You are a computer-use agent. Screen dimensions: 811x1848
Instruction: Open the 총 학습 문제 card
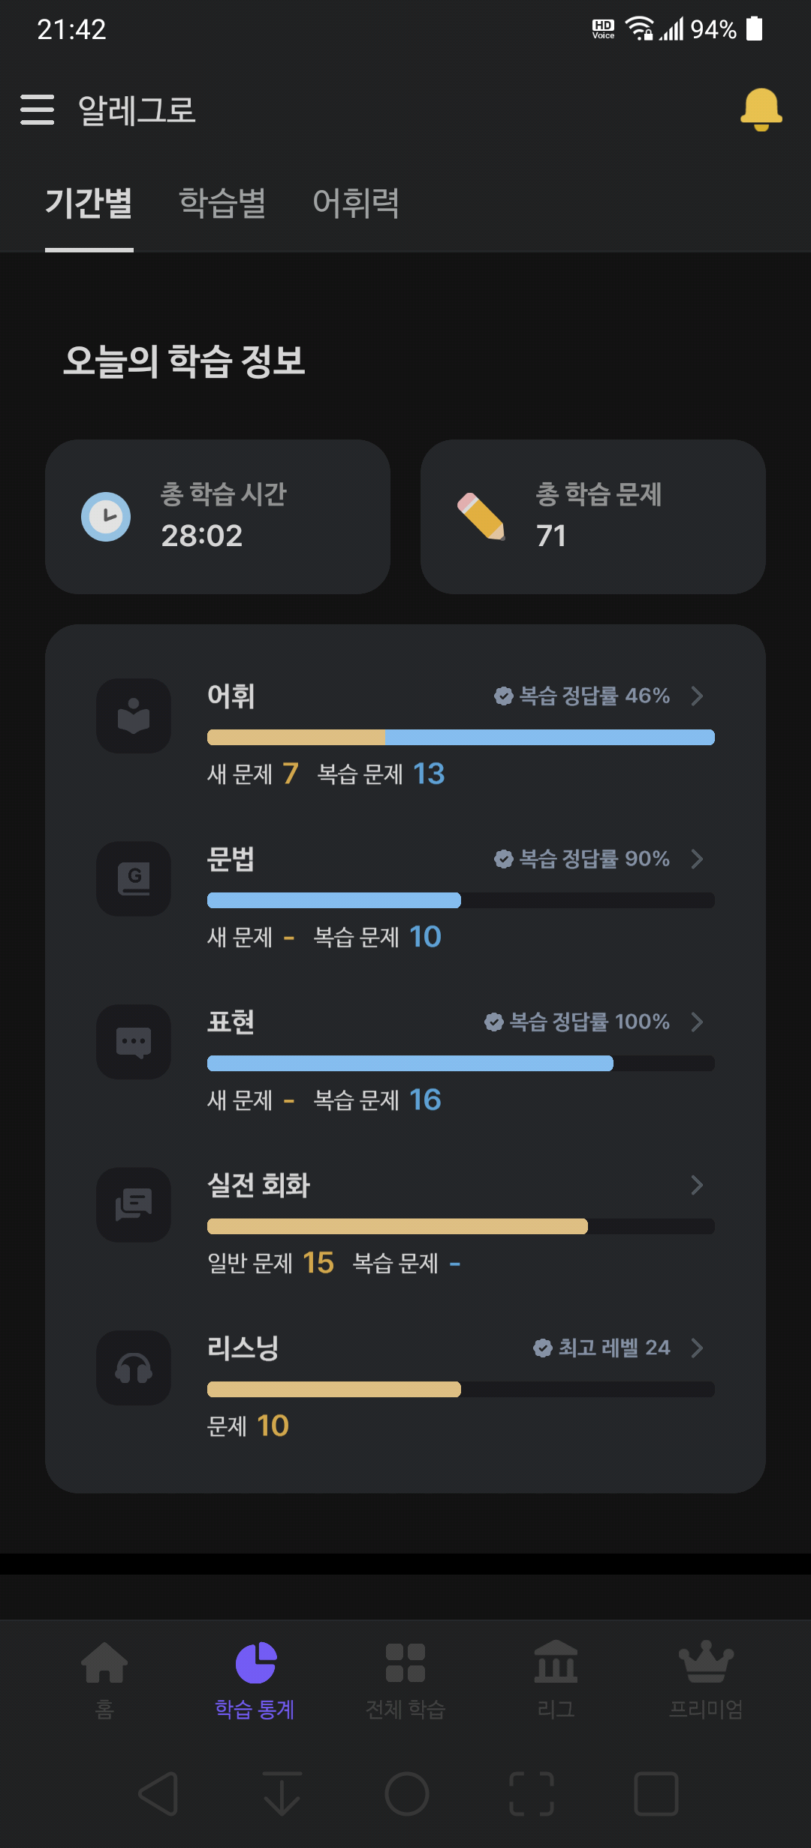pyautogui.click(x=593, y=517)
